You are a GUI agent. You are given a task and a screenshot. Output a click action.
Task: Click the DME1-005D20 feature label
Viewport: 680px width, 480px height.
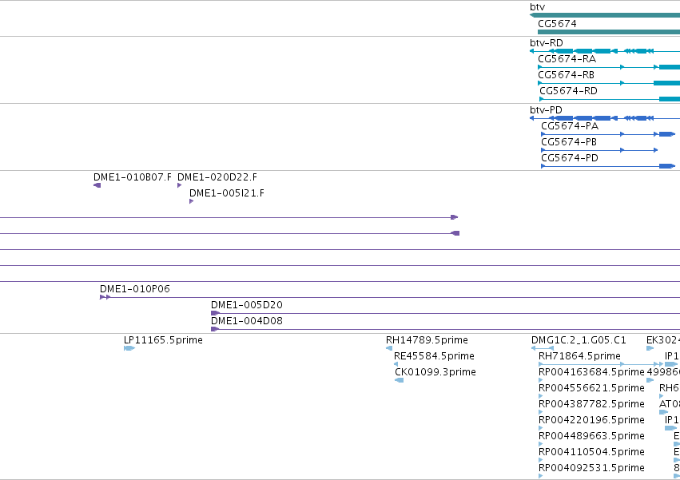click(246, 305)
